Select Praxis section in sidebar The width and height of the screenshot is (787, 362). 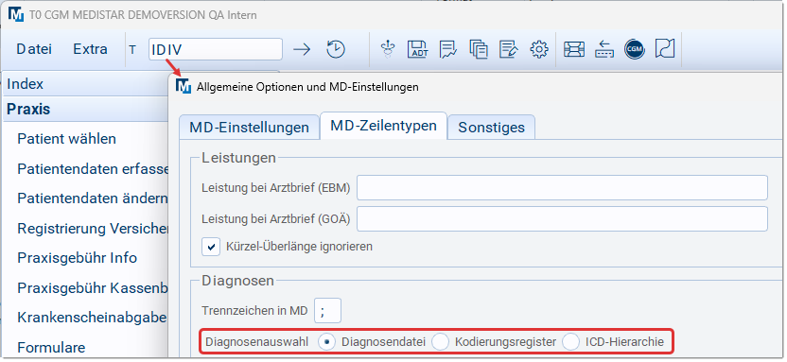[86, 110]
